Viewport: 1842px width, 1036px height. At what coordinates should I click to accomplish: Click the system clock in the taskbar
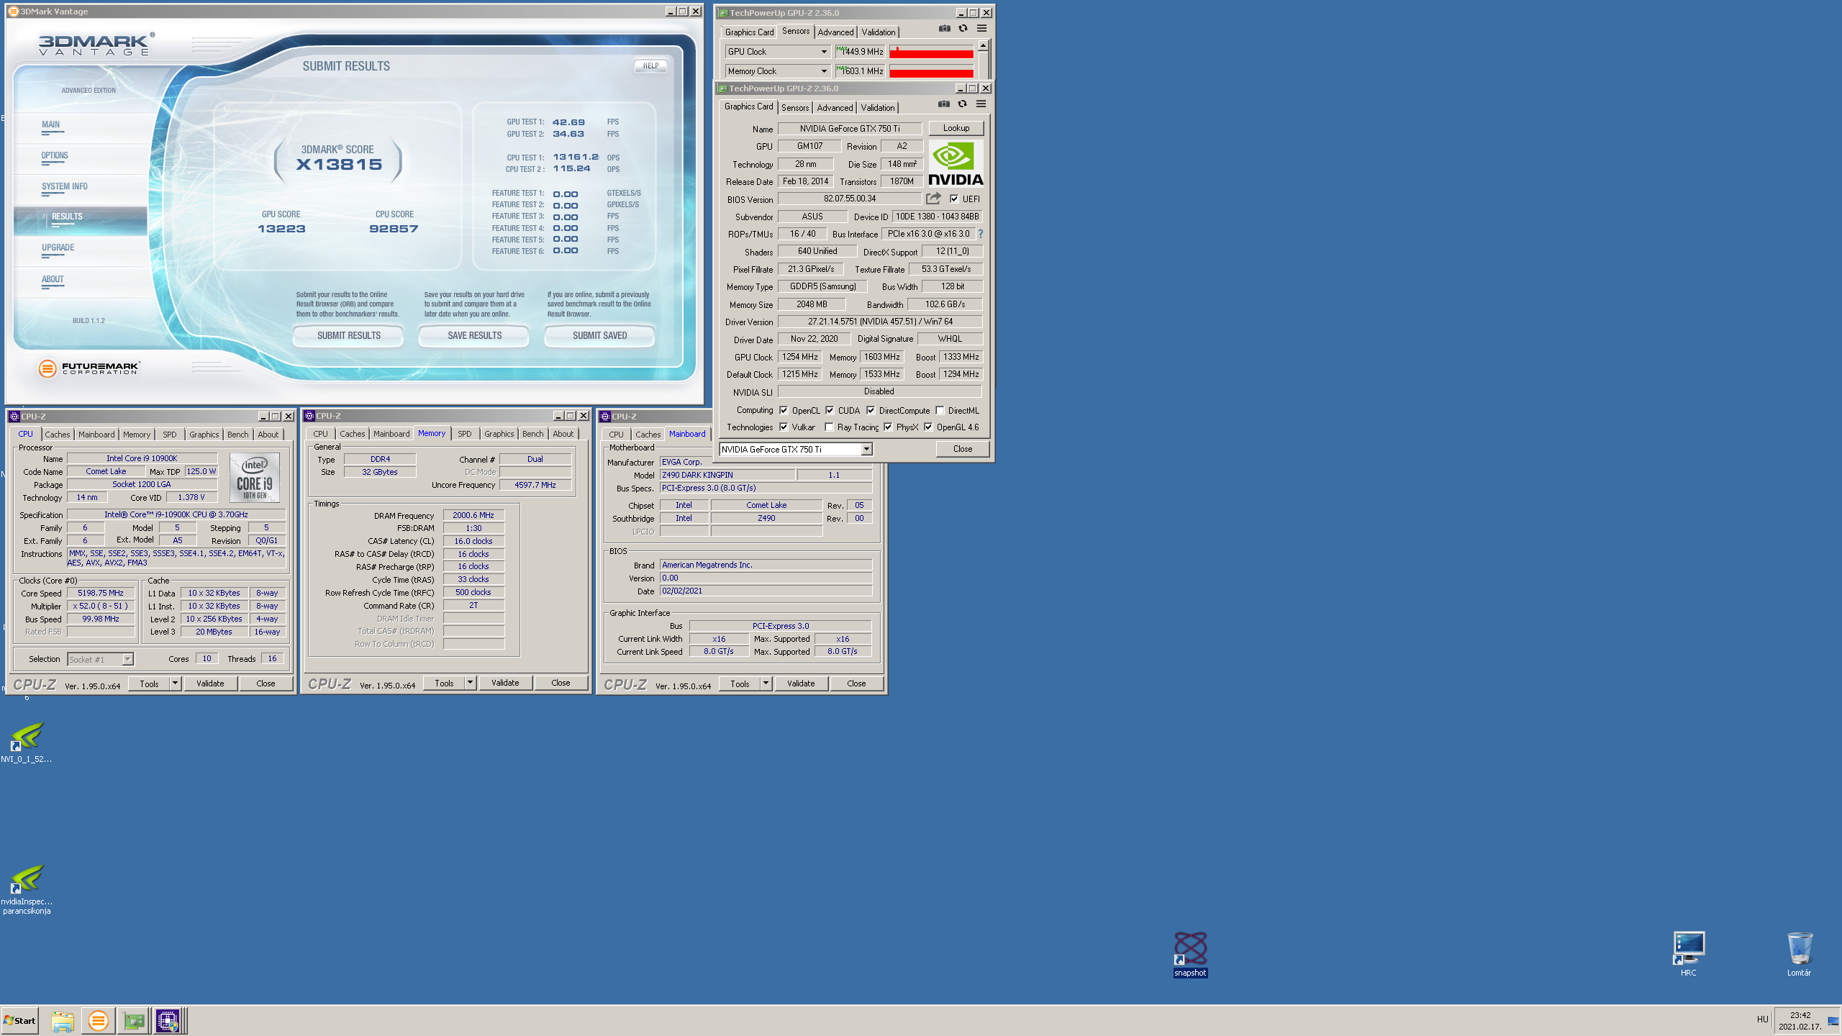point(1800,1020)
